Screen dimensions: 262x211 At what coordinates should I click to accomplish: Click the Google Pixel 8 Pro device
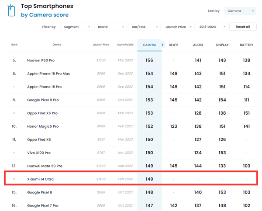43,100
